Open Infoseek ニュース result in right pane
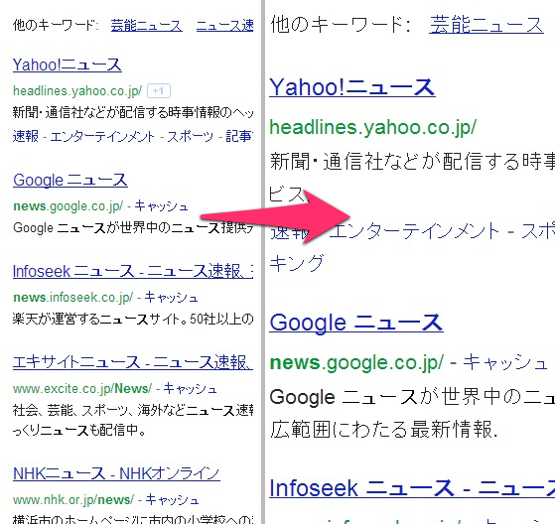This screenshot has width=555, height=524. point(412,488)
